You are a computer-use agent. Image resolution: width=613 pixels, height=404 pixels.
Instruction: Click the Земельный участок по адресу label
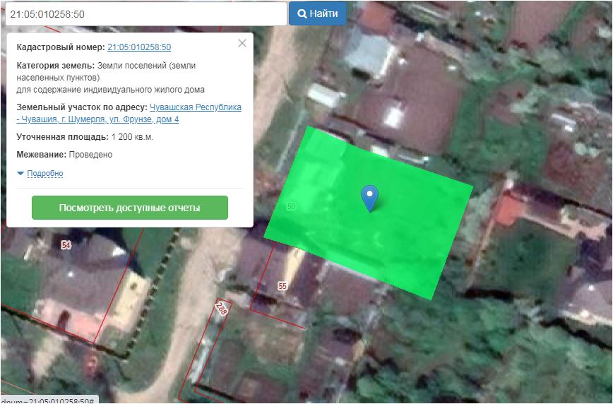click(81, 107)
